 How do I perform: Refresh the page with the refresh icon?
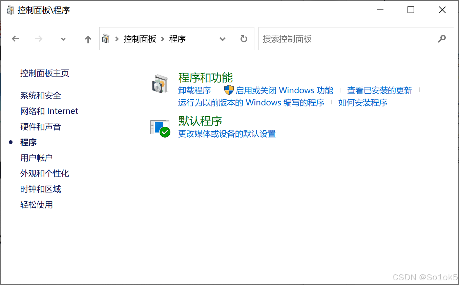244,39
